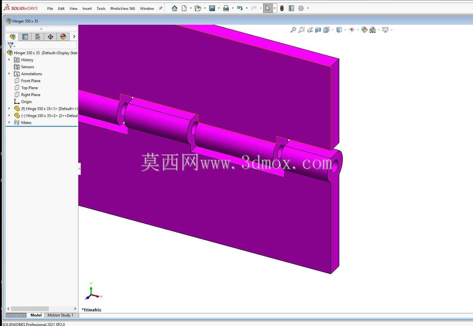The height and width of the screenshot is (326, 473).
Task: Switch to the Motion Study 1 tab
Action: point(60,315)
